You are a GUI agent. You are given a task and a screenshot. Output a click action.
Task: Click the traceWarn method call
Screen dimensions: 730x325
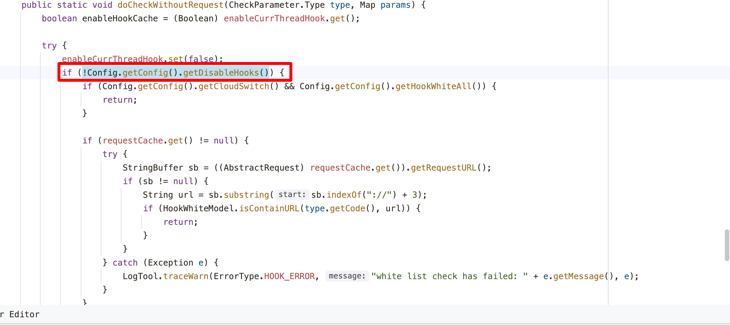pos(186,276)
